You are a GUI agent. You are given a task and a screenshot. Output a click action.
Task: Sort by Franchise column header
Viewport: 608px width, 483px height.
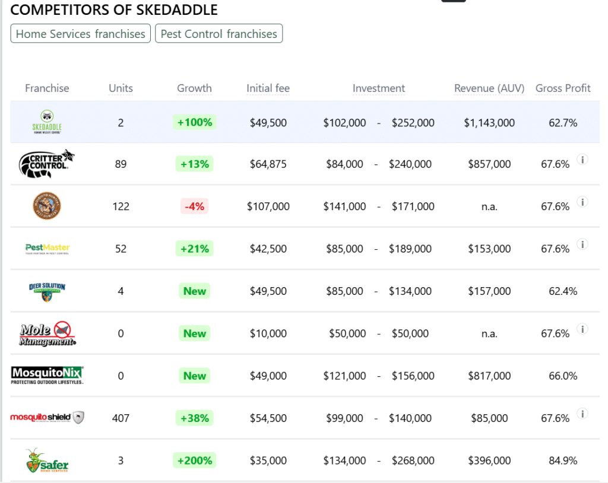click(x=47, y=88)
